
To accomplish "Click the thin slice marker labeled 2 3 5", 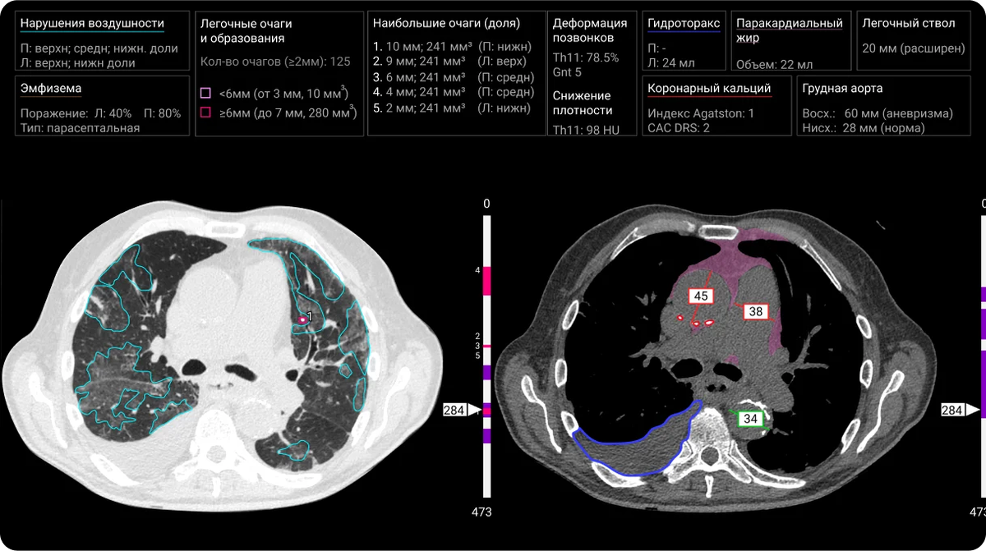I will [x=486, y=347].
